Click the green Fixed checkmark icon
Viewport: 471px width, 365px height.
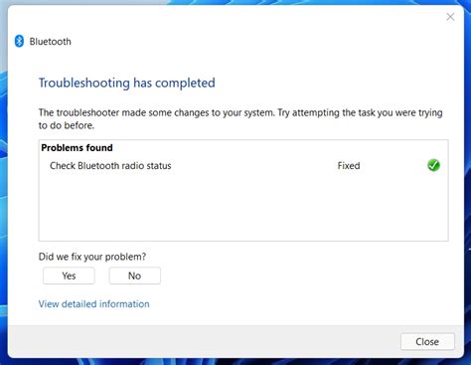433,165
